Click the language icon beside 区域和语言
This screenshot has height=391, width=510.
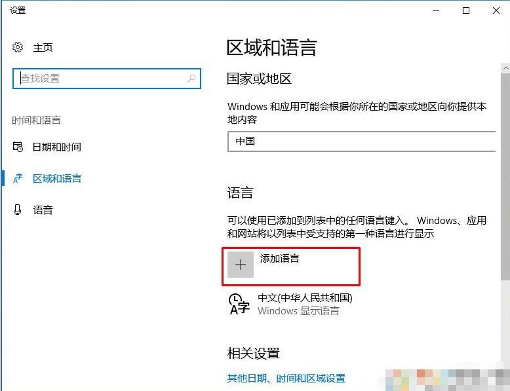(18, 178)
